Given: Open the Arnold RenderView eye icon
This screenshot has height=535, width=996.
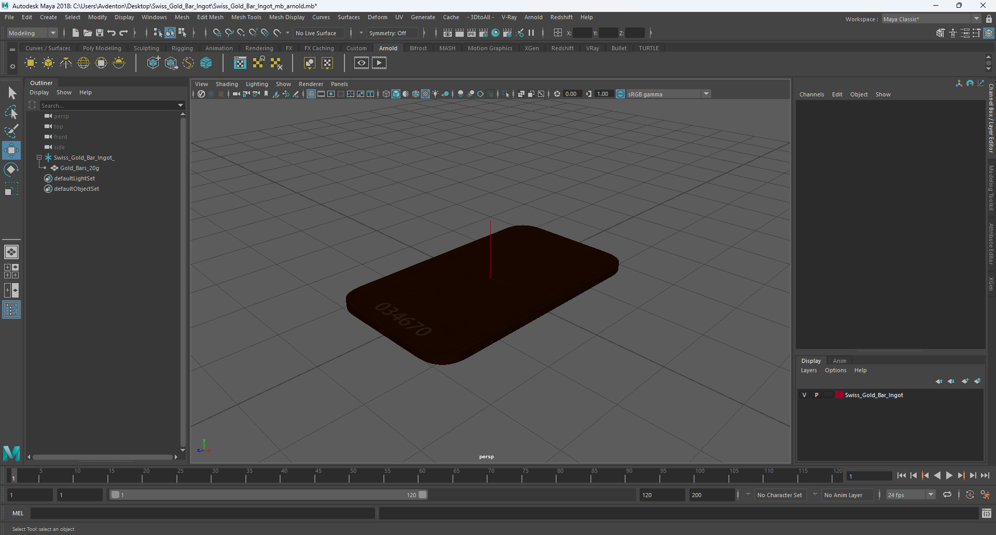Looking at the screenshot, I should coord(362,63).
